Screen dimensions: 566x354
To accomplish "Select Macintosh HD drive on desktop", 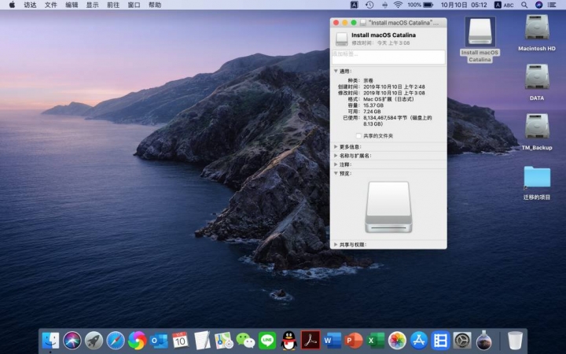I will point(537,32).
